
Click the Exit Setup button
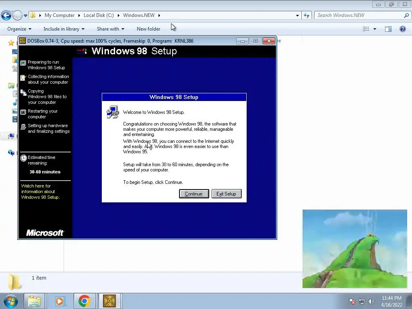coord(226,194)
